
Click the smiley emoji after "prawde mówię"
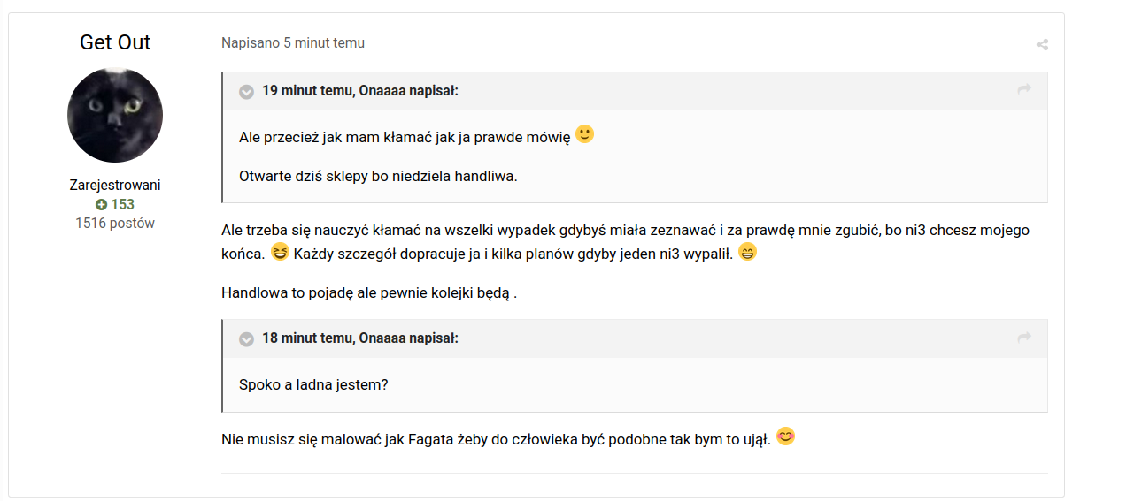click(585, 134)
